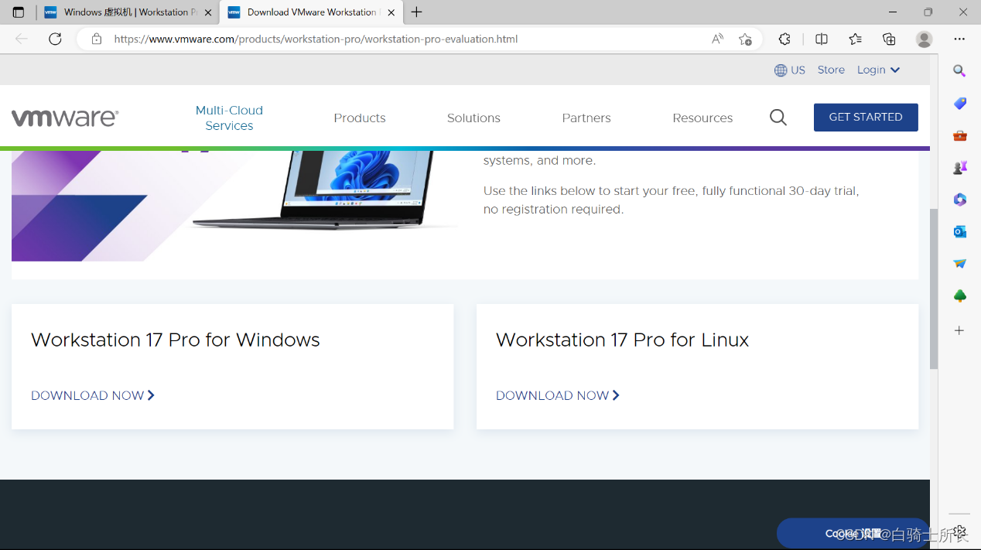The width and height of the screenshot is (981, 550).
Task: Open the Partners menu
Action: [586, 118]
